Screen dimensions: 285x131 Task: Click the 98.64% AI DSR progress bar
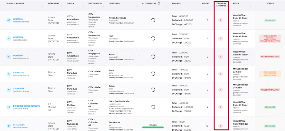coord(153,127)
